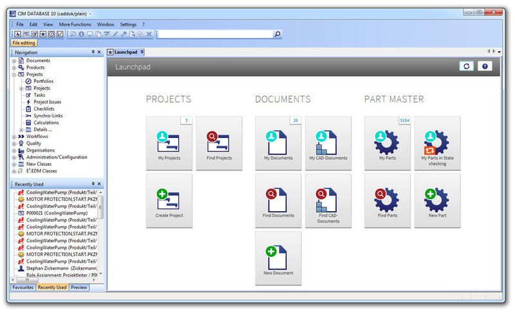Click the Launchpad help button
The width and height of the screenshot is (515, 312).
pos(484,66)
